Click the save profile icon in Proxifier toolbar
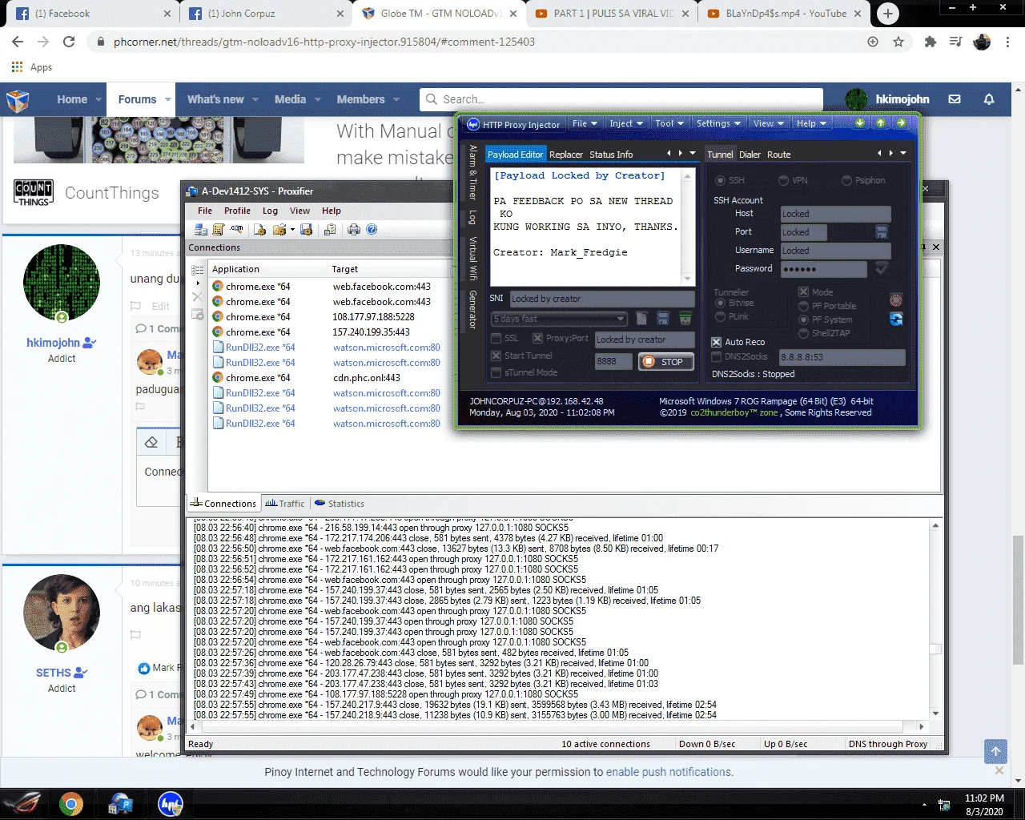The image size is (1025, 820). click(x=306, y=230)
